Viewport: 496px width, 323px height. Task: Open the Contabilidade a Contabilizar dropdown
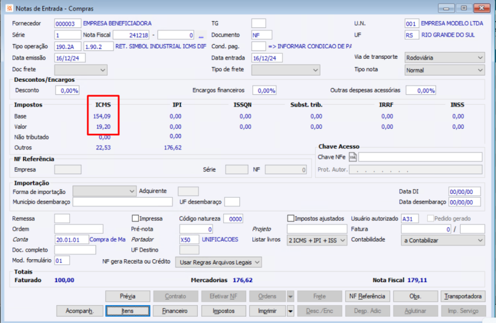pyautogui.click(x=443, y=241)
